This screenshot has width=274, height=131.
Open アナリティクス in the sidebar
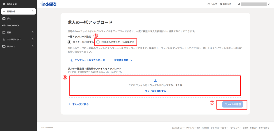click(x=18, y=39)
